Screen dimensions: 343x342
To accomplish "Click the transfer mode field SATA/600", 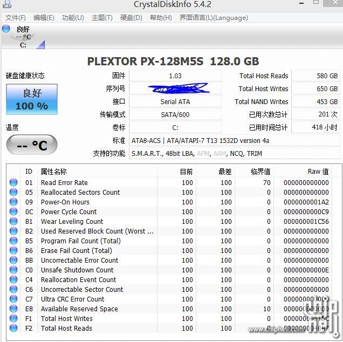I will coord(175,115).
